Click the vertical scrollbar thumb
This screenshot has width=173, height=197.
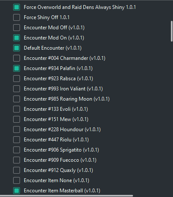pyautogui.click(x=172, y=31)
